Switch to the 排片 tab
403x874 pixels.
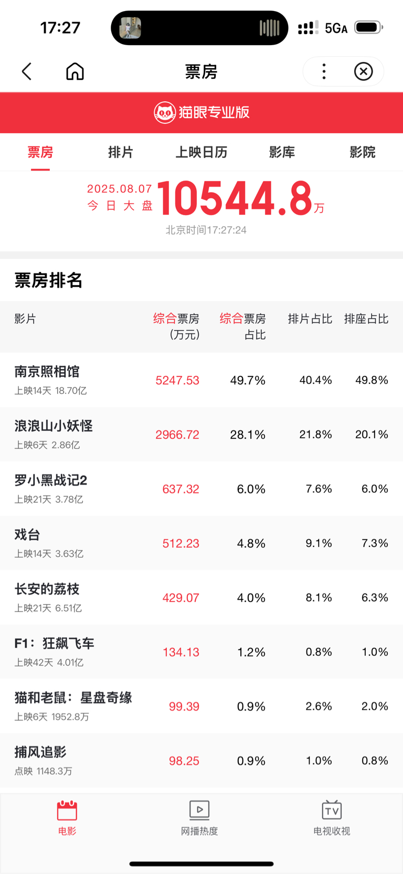click(x=121, y=152)
